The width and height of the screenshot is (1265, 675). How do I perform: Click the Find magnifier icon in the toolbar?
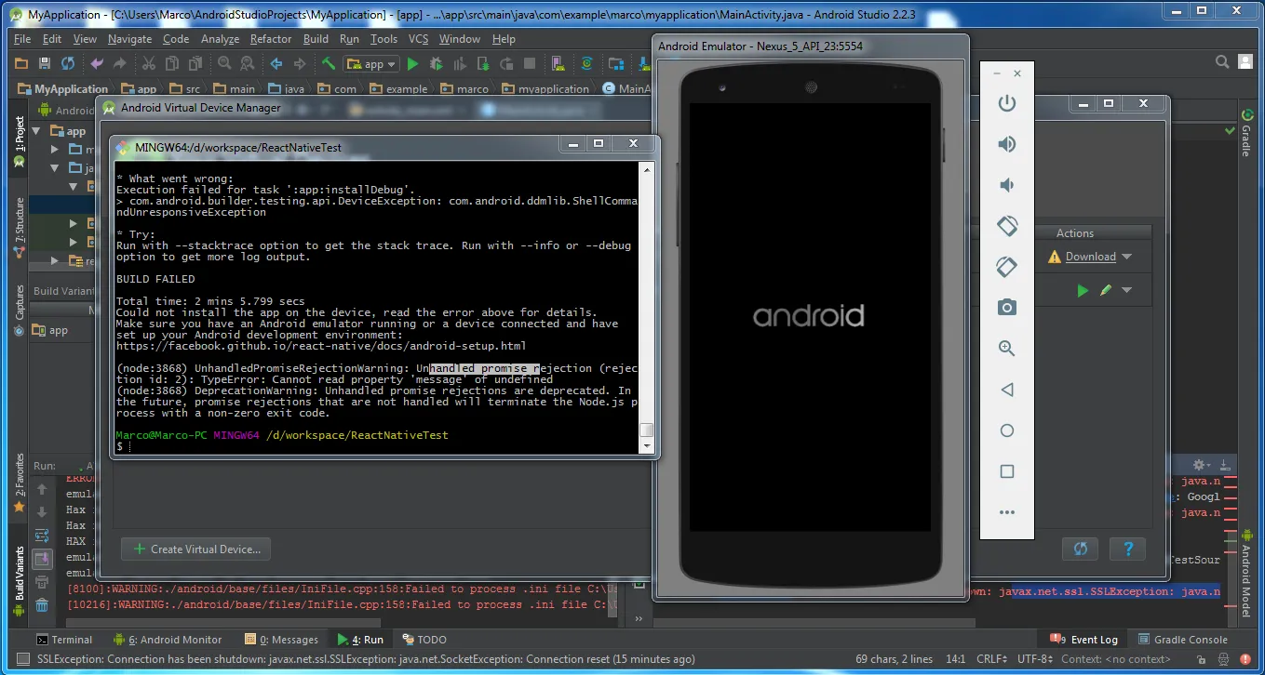[x=224, y=64]
